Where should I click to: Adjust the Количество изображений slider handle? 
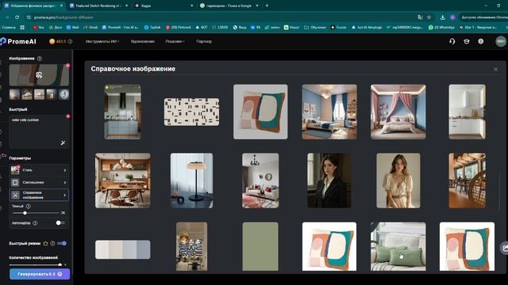60,264
